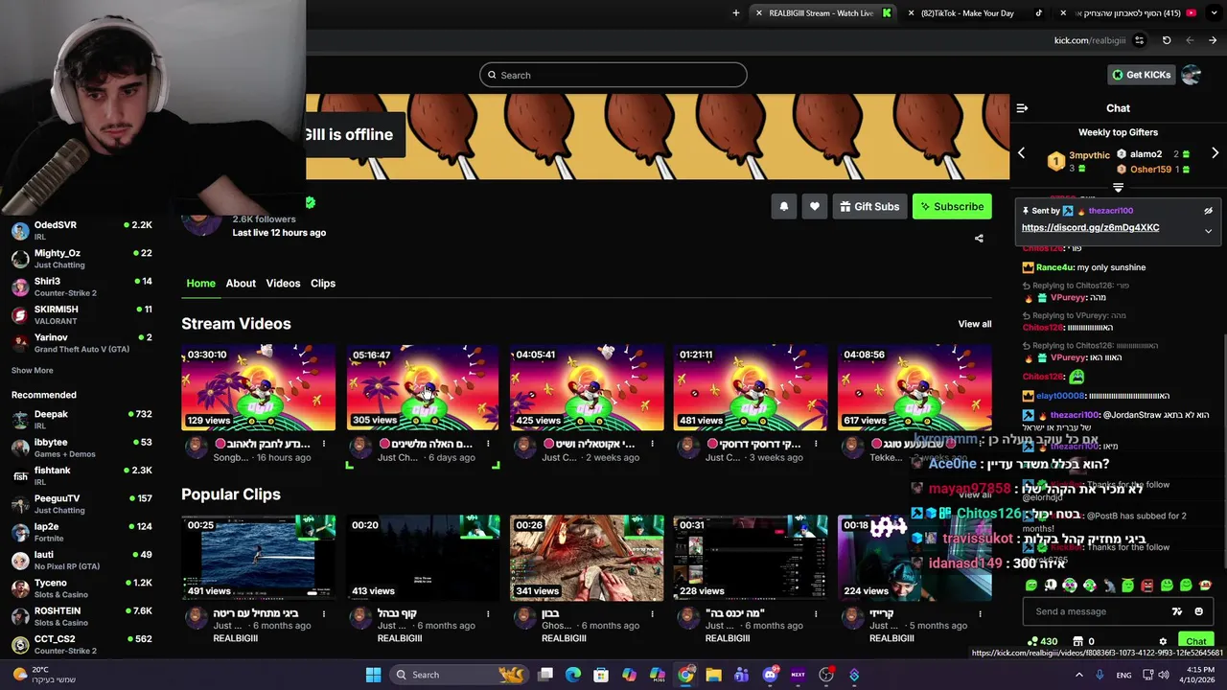
Task: Open the discord.gg invite link
Action: (x=1090, y=228)
